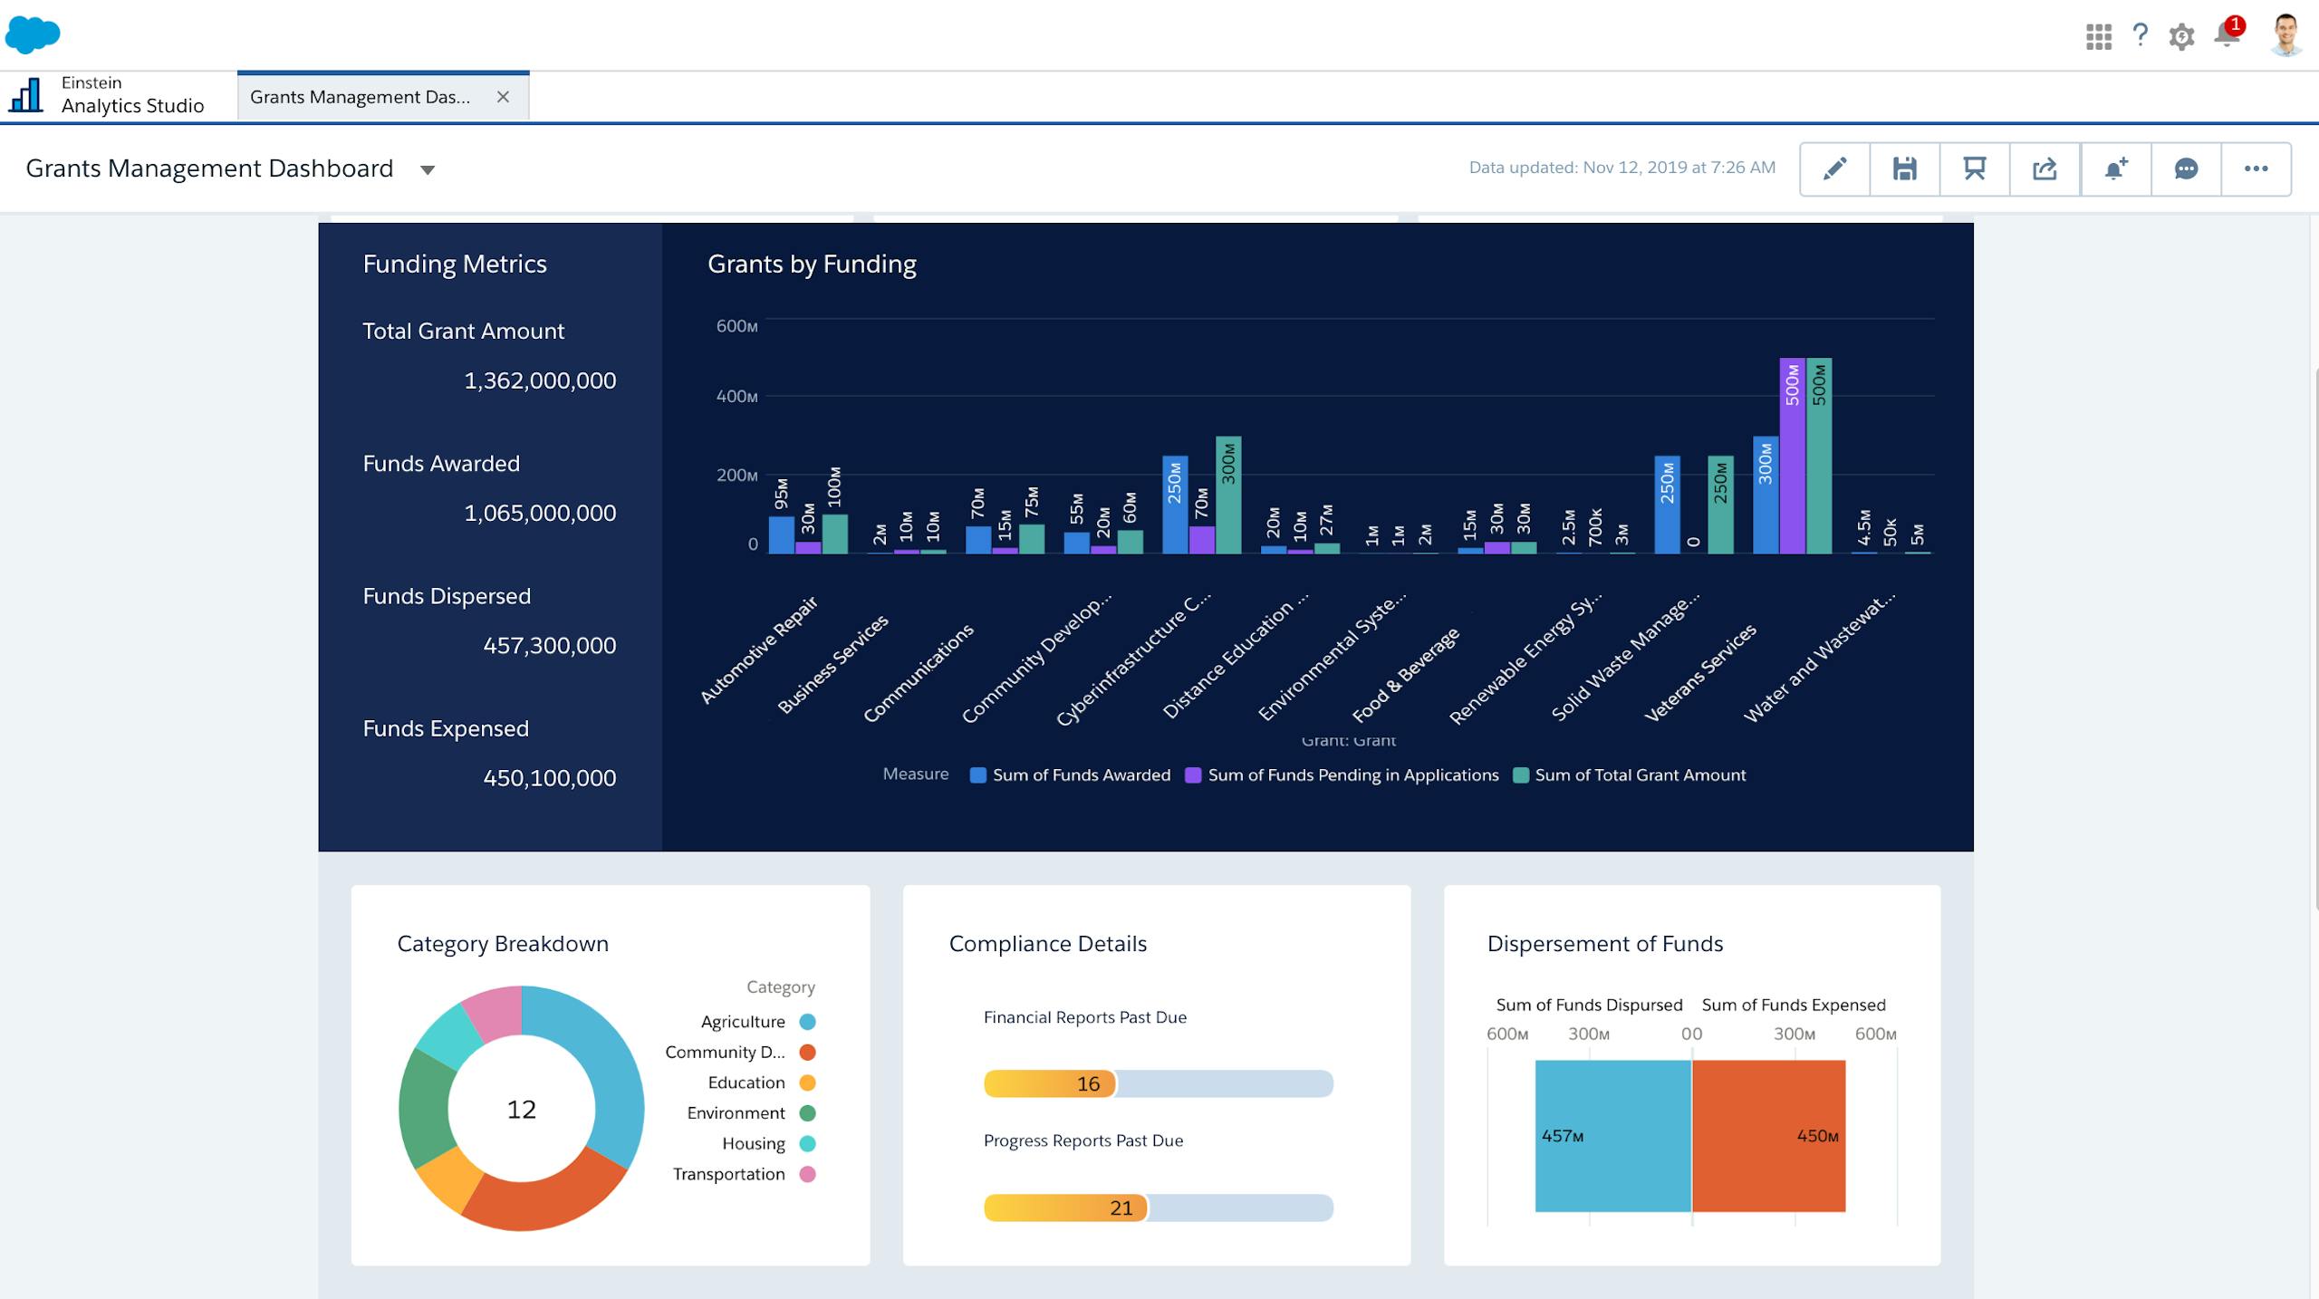Click the user profile avatar icon
Viewport: 2319px width, 1299px height.
click(x=2285, y=35)
